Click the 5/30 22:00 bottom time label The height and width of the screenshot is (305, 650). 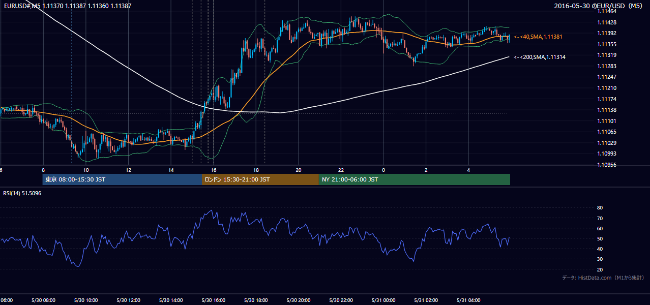[x=341, y=300]
